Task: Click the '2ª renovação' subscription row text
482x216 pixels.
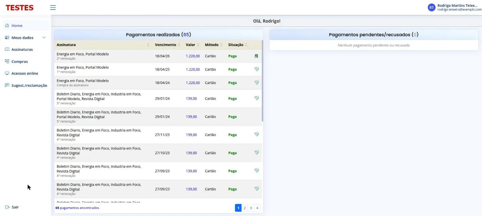Action: tap(66, 59)
